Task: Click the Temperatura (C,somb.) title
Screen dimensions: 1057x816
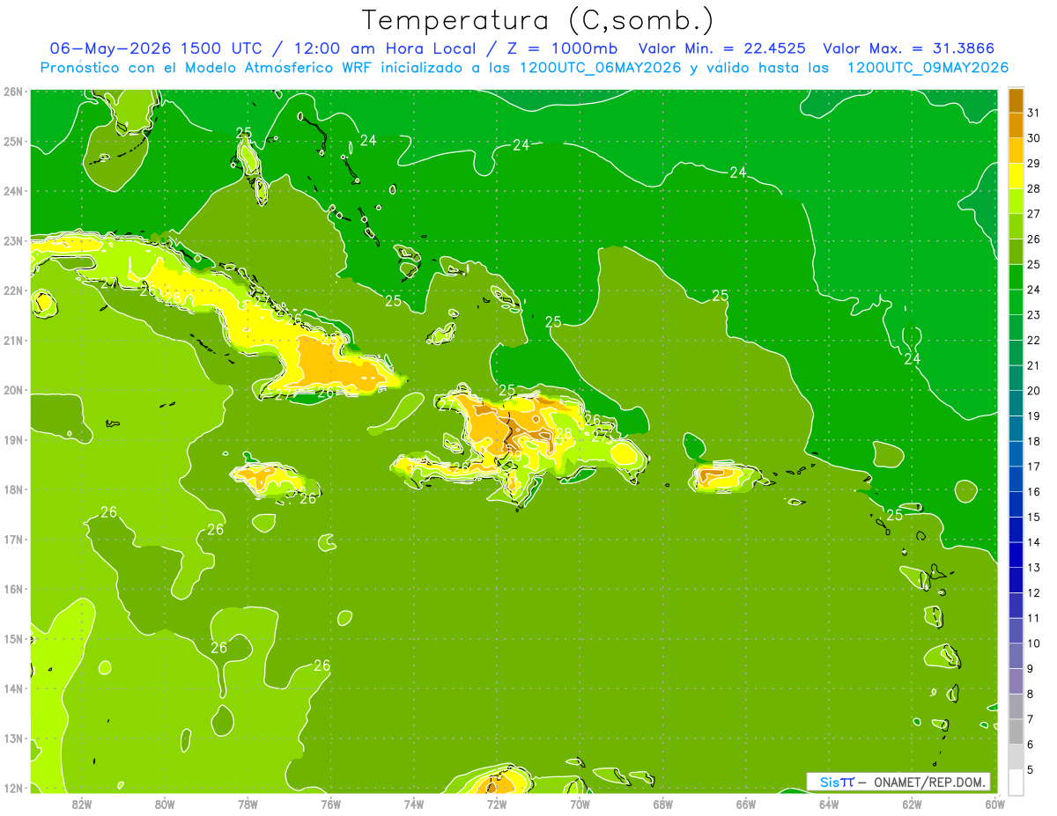Action: [538, 19]
